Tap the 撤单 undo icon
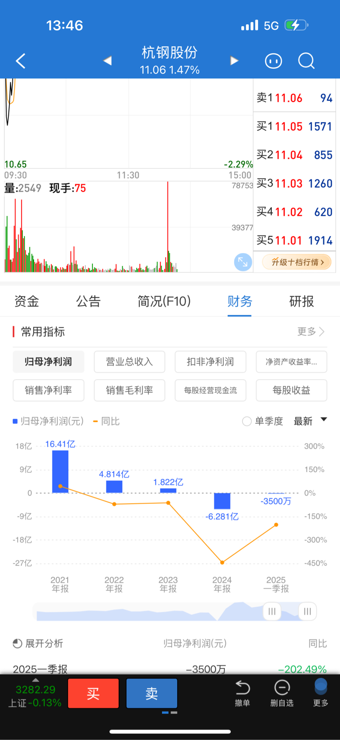The width and height of the screenshot is (340, 740). (x=243, y=693)
